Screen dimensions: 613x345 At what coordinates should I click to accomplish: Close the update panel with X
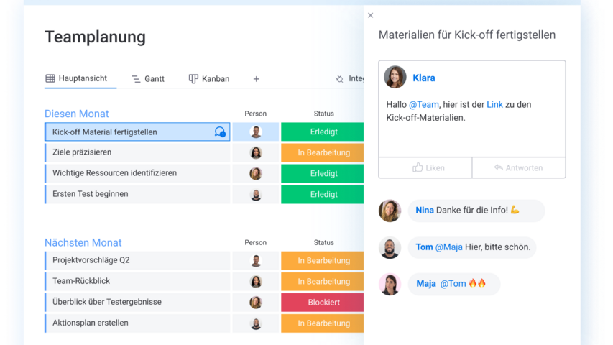click(x=371, y=15)
